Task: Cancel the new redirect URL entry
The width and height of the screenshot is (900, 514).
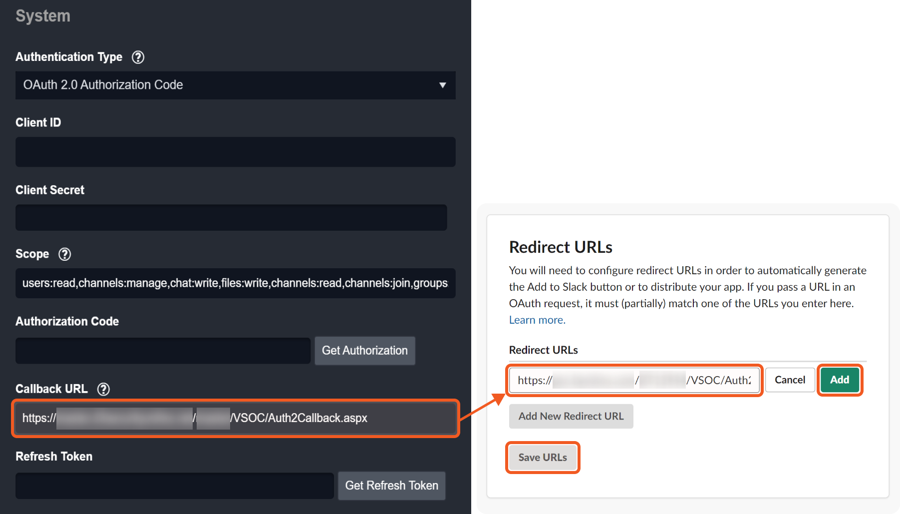Action: click(790, 380)
